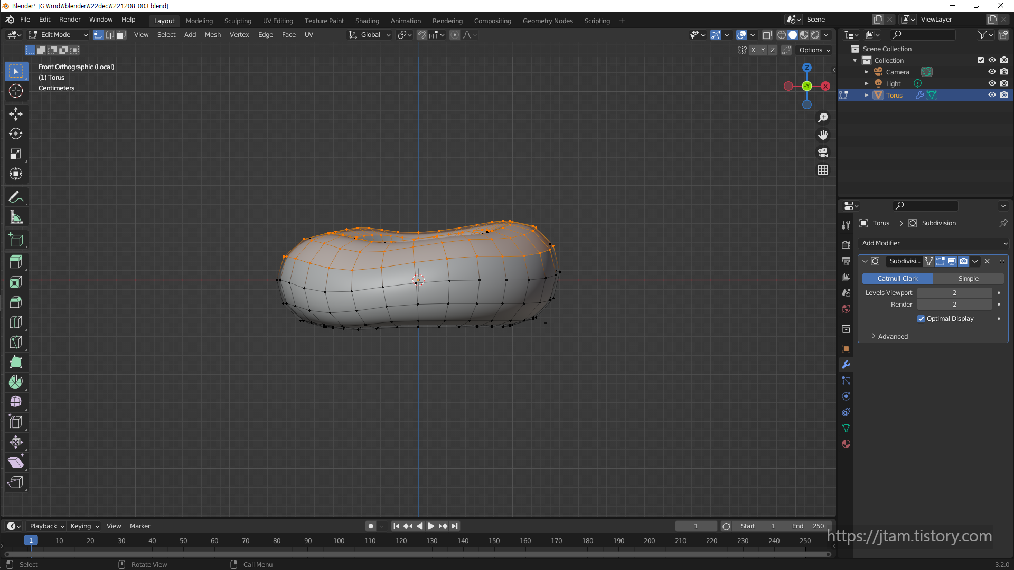
Task: Toggle camera view in viewport
Action: [823, 153]
